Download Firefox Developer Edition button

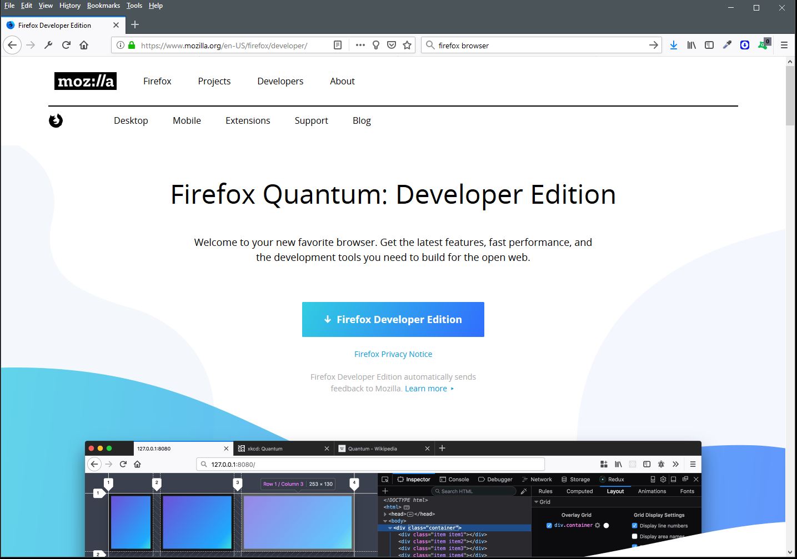click(393, 319)
